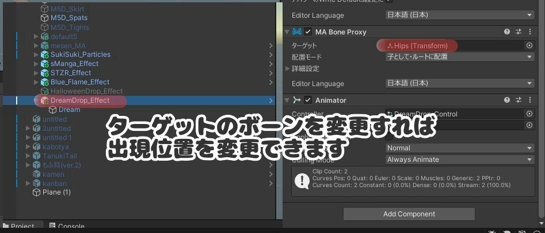Screen dimensions: 545x233
Task: Select HalloweenDrop_Effect in the hierarchy
Action: point(86,91)
